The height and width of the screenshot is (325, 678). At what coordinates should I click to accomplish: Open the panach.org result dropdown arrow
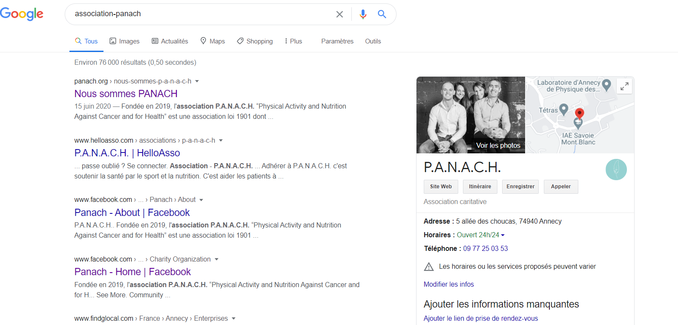(197, 81)
